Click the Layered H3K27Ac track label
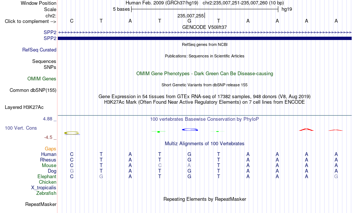 (24, 107)
